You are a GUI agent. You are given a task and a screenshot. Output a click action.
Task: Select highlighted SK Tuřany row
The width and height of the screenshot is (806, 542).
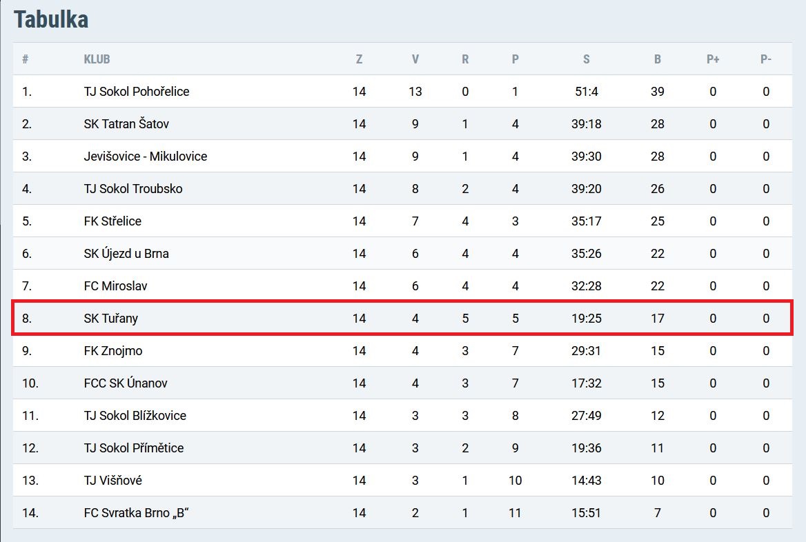(x=402, y=318)
